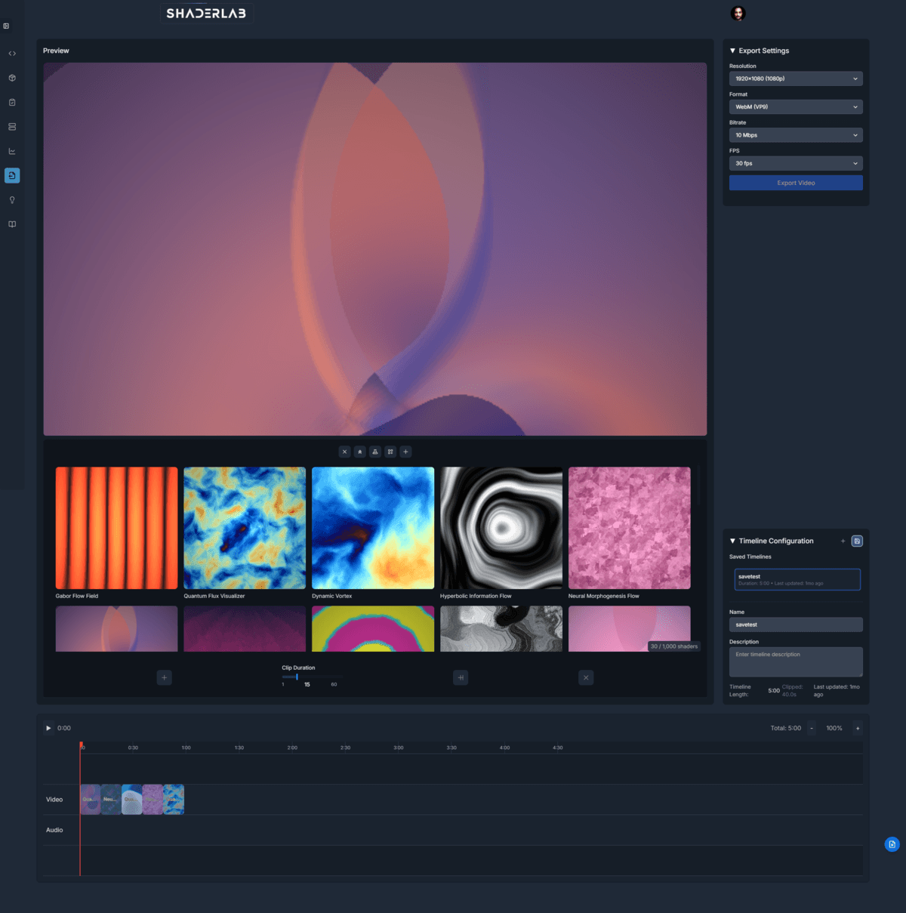
Task: Collapse the Timeline Configuration section
Action: click(x=732, y=541)
